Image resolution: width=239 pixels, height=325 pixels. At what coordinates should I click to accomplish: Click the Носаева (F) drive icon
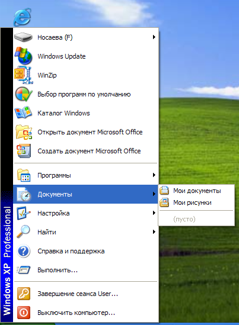click(x=23, y=37)
